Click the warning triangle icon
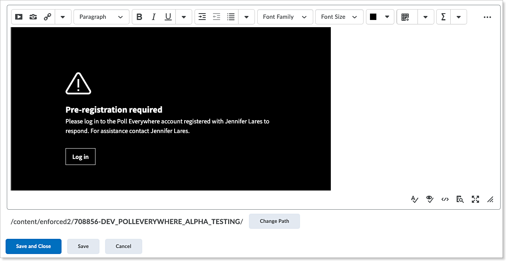507x262 pixels. tap(78, 83)
